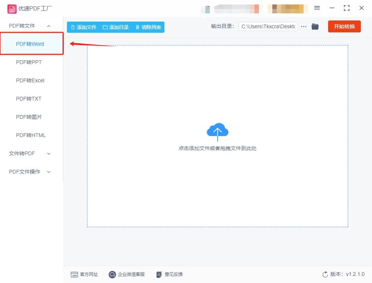The image size is (372, 283).
Task: Click the cloud upload icon in drop zone
Action: click(x=217, y=131)
